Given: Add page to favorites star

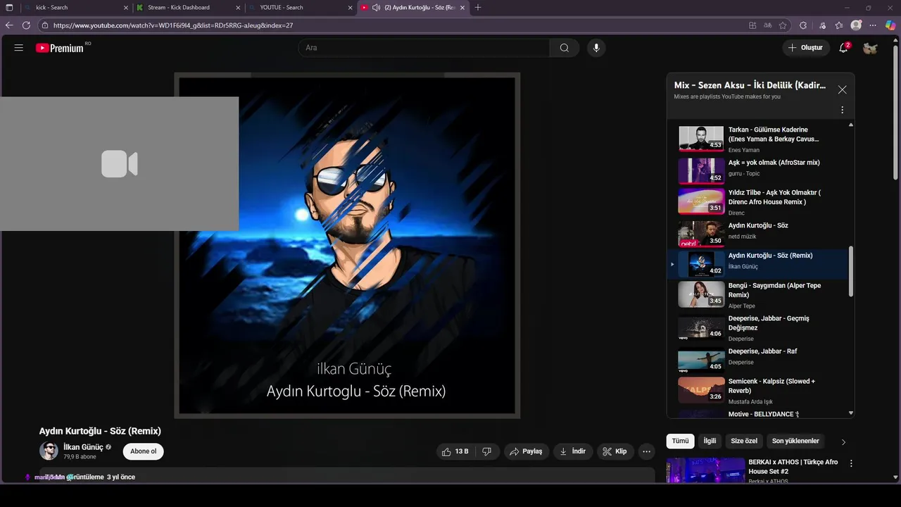Looking at the screenshot, I should point(783,25).
